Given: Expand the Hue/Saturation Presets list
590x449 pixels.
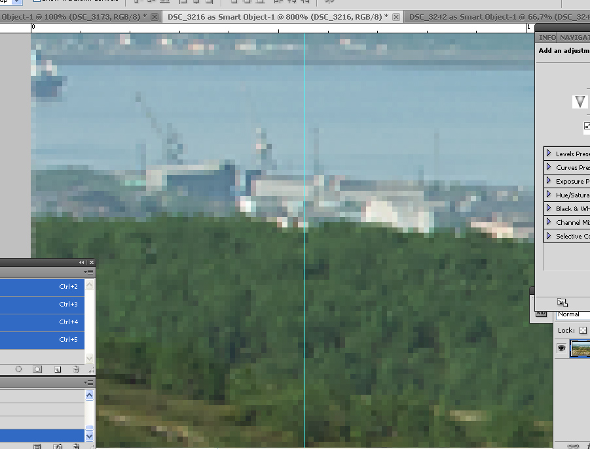Looking at the screenshot, I should click(549, 195).
